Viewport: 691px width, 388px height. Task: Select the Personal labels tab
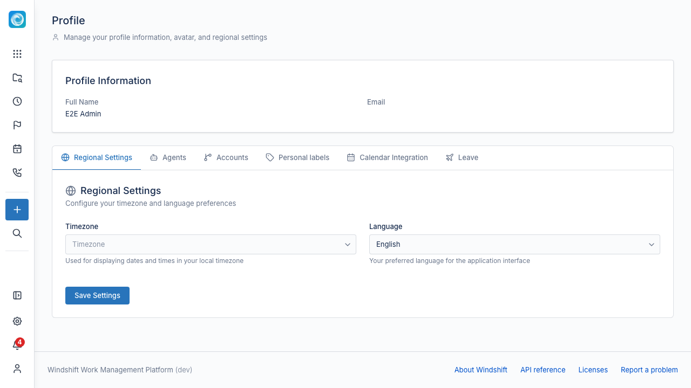297,158
